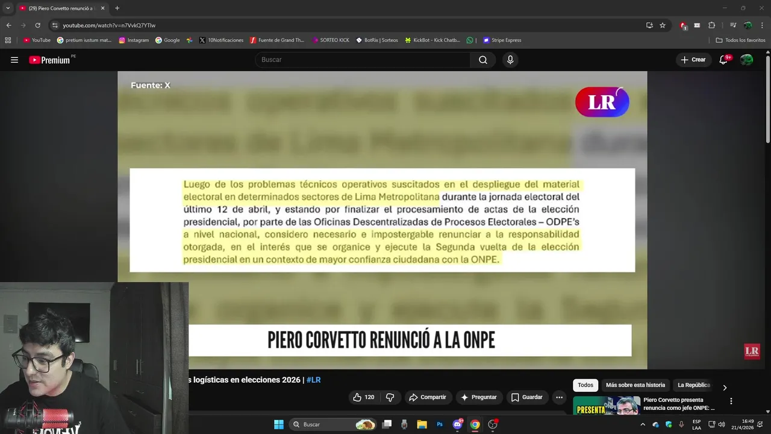Open Discord from taskbar
The image size is (771, 434).
[458, 424]
